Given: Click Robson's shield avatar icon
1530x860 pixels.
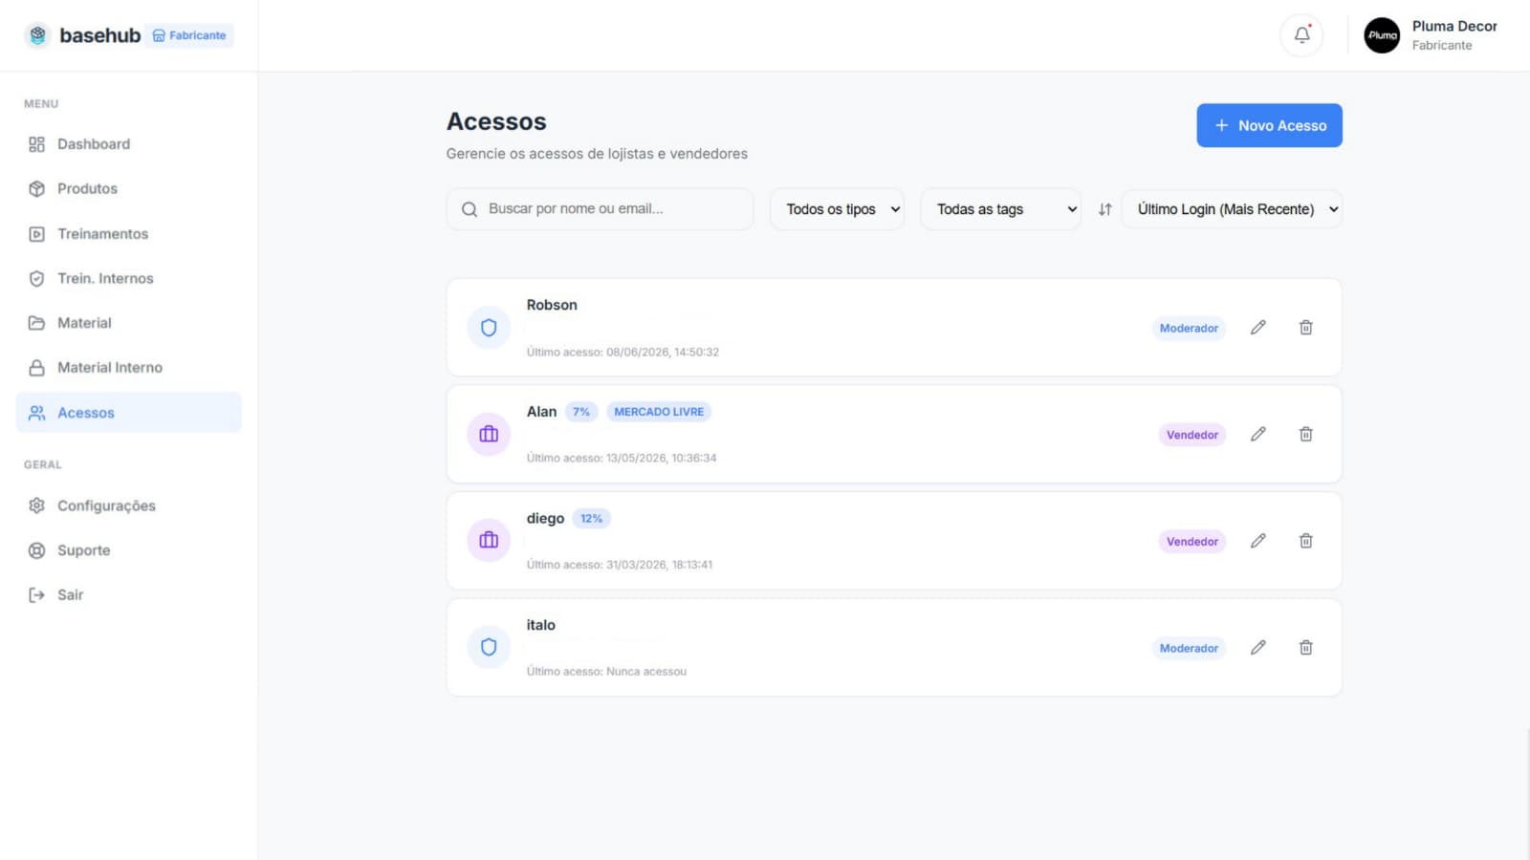Looking at the screenshot, I should pyautogui.click(x=489, y=328).
